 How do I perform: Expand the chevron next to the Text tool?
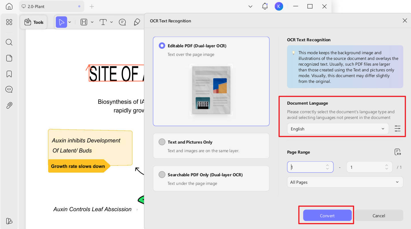point(112,22)
